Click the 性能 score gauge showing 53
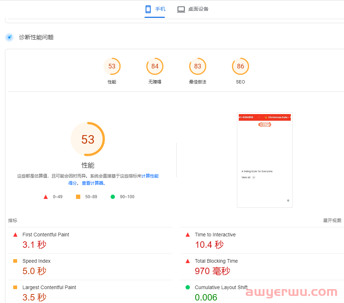Image resolution: width=344 pixels, height=303 pixels. 112,66
